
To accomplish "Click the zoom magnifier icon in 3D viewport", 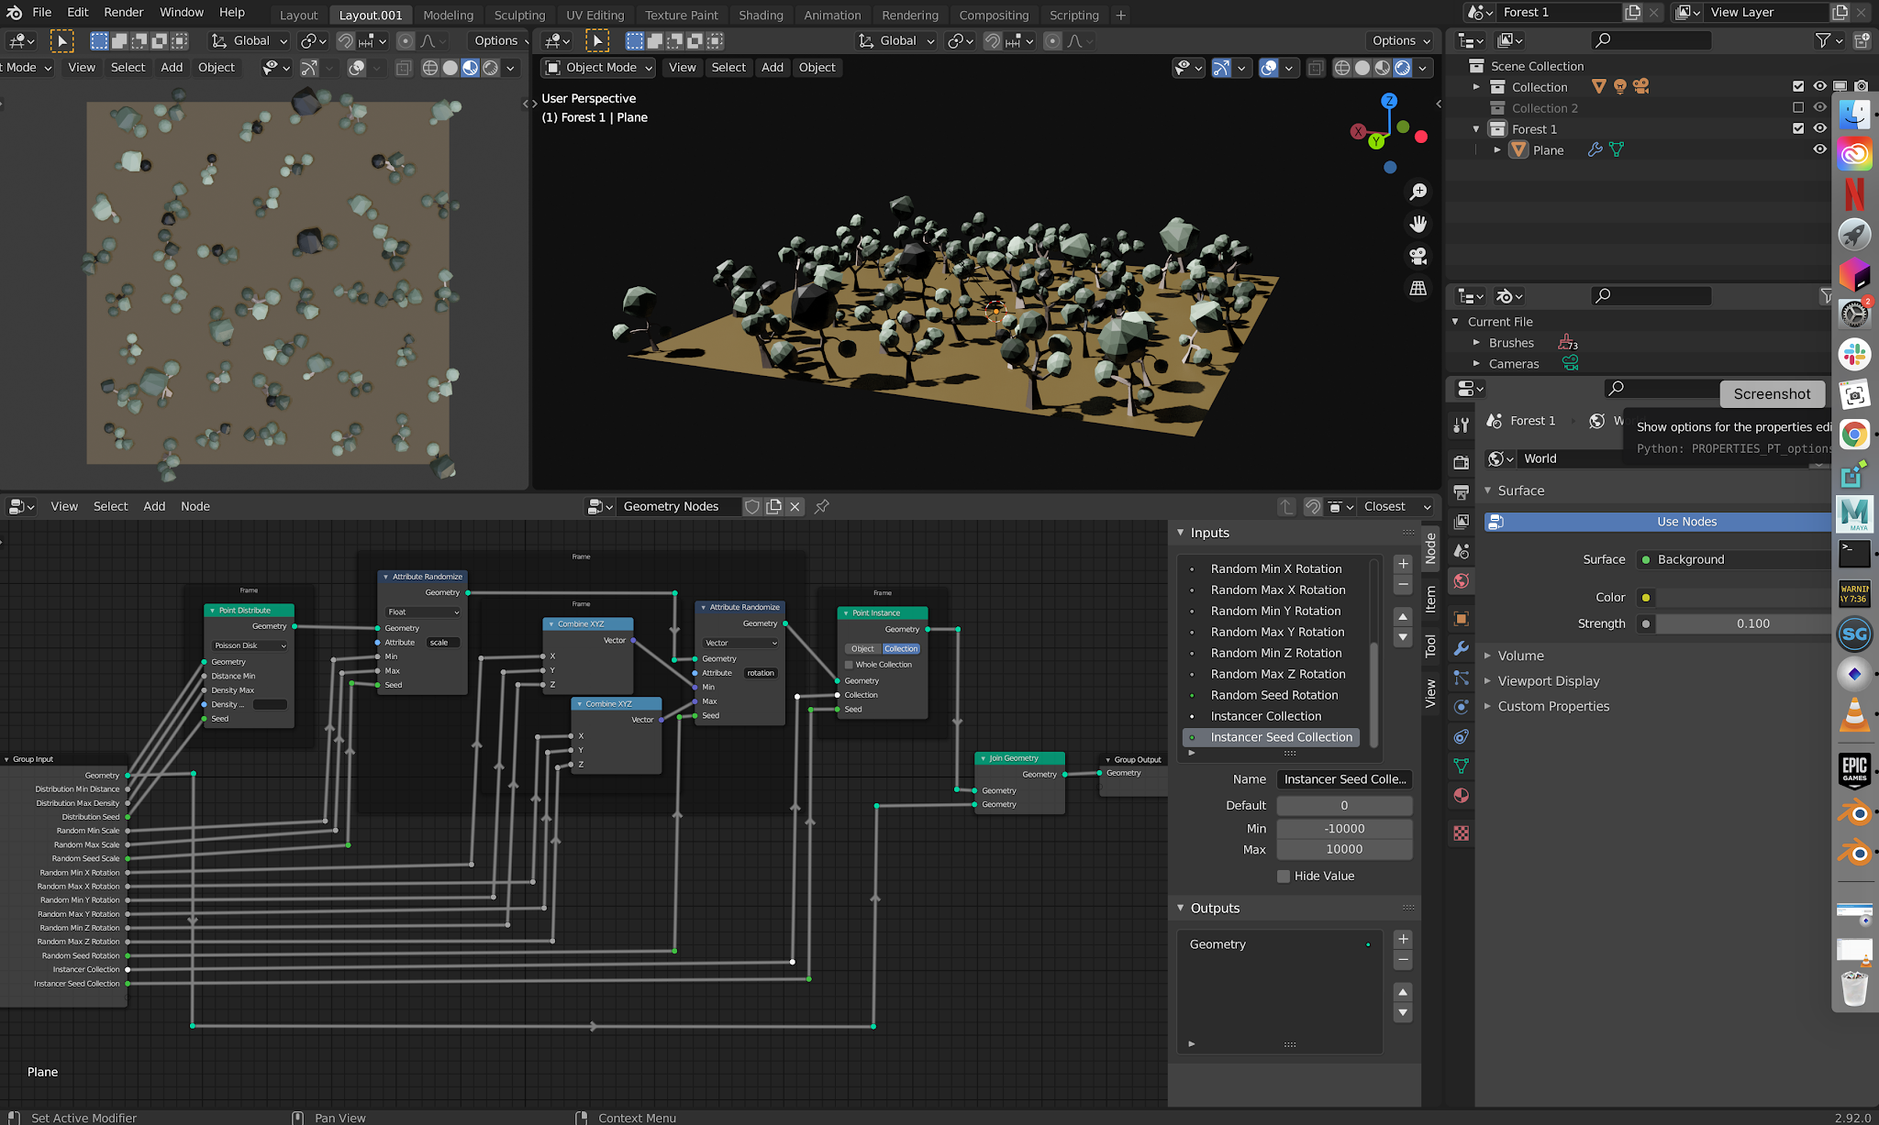I will pos(1418,192).
